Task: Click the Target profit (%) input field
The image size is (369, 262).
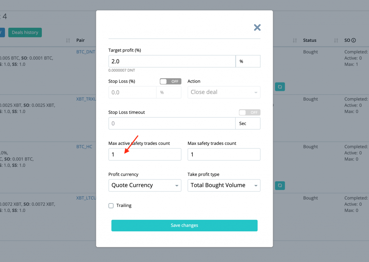Action: (172, 62)
